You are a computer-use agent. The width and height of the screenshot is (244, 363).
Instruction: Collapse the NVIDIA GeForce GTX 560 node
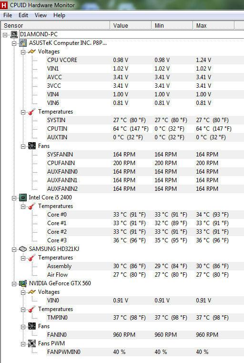click(x=14, y=284)
